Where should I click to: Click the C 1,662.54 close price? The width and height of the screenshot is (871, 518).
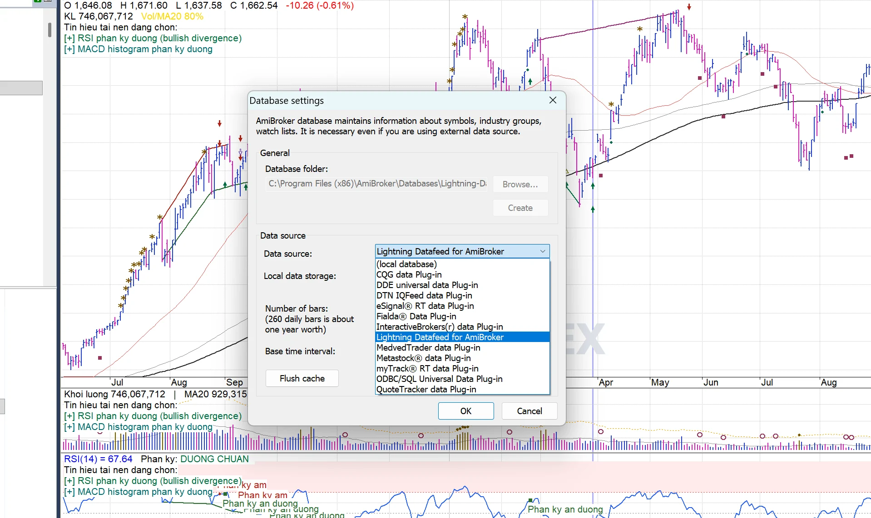[x=254, y=5]
